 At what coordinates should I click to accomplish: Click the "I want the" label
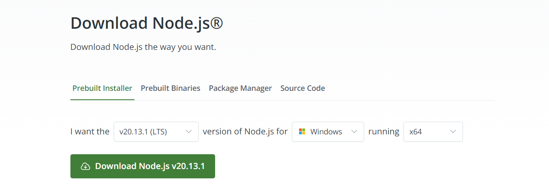coord(90,131)
